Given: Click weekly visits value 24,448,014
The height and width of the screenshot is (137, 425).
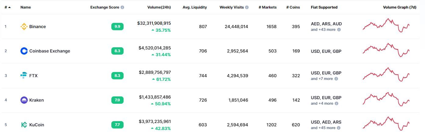Looking at the screenshot, I should tap(236, 27).
